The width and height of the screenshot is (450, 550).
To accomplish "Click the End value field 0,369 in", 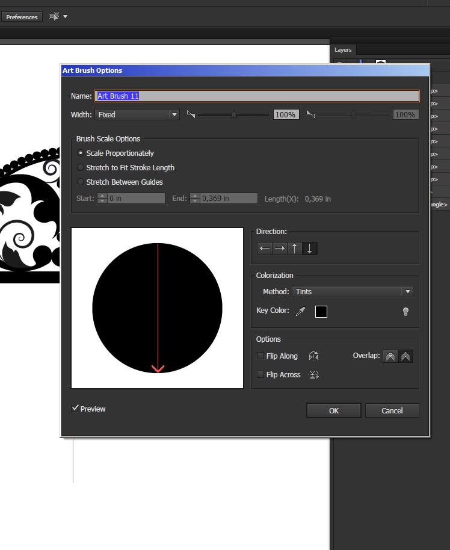I will pyautogui.click(x=229, y=198).
